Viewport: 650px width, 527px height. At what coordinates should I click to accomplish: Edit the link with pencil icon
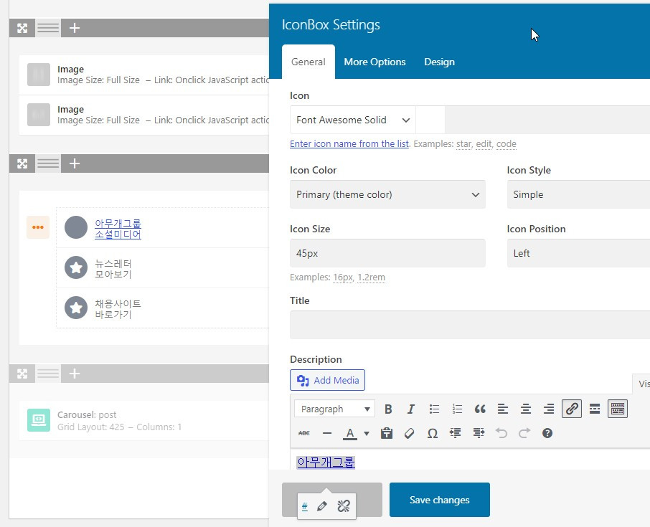coord(322,506)
